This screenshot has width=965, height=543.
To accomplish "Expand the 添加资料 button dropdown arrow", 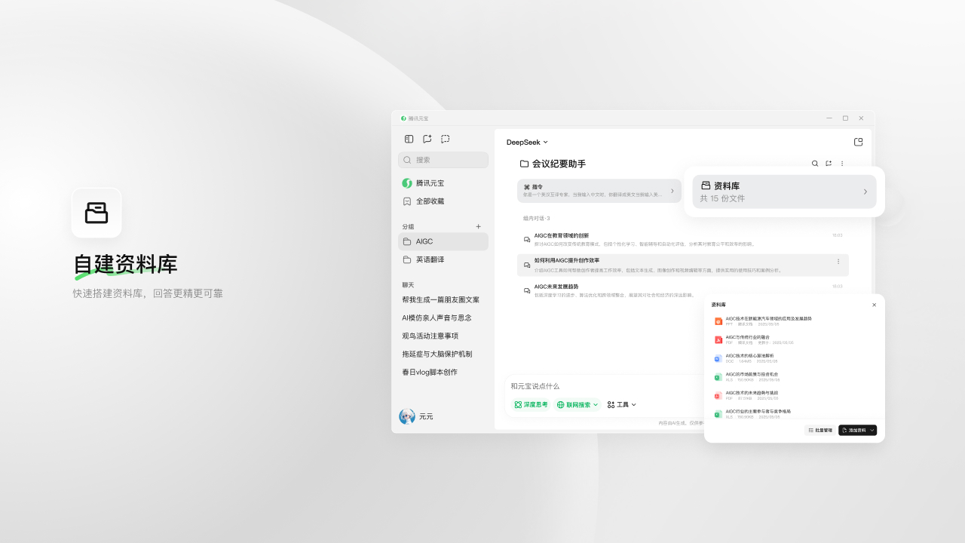I will pyautogui.click(x=872, y=430).
